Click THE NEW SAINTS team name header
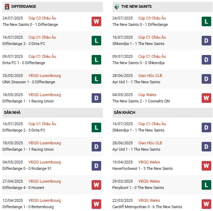Viewport: 213px width, 211px height. [x=136, y=6]
